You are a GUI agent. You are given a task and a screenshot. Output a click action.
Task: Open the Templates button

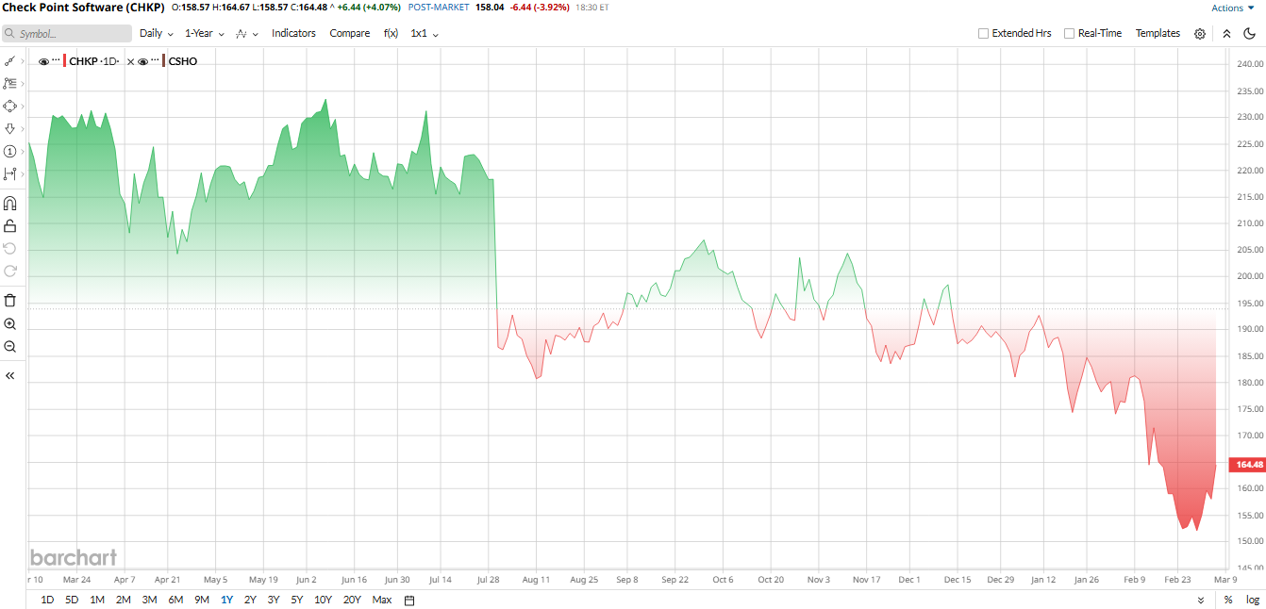(x=1158, y=33)
